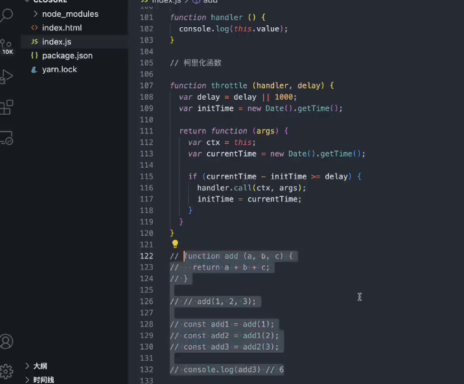Open yarn.lock in the explorer
Viewport: 464px width, 384px height.
[60, 69]
